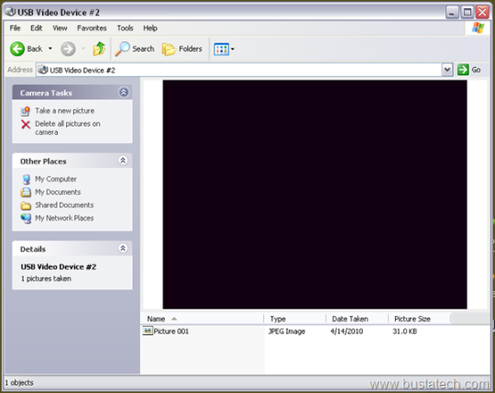Select the Picture 001 file icon
This screenshot has width=495, height=393.
coord(148,331)
